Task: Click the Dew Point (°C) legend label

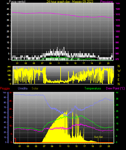Action: pyautogui.click(x=115, y=88)
